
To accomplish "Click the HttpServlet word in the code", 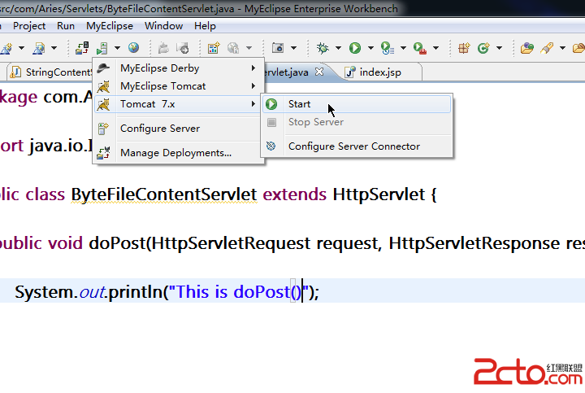I will (379, 194).
